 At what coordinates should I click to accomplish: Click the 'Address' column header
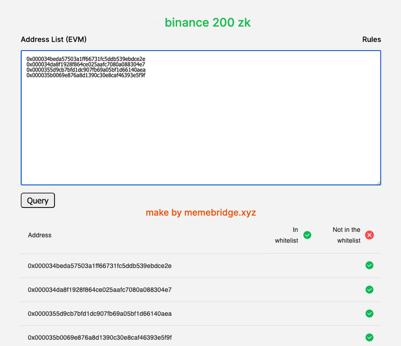[40, 235]
